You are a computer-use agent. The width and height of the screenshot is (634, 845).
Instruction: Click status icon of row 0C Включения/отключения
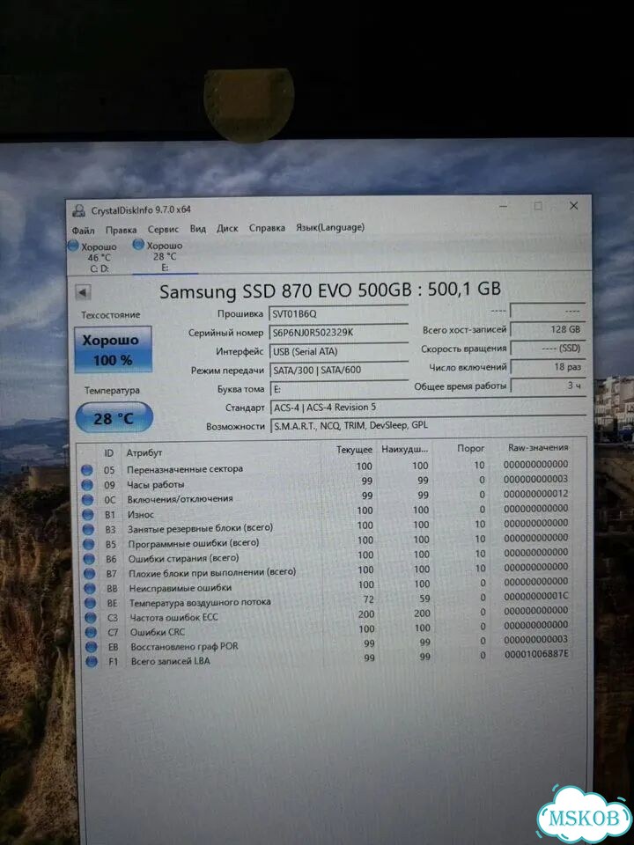coord(87,500)
